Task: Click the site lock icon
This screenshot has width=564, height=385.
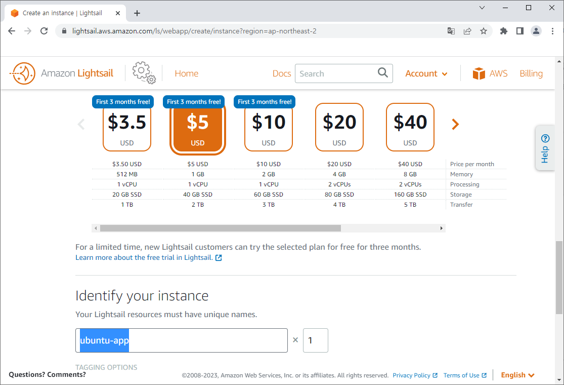Action: click(64, 31)
